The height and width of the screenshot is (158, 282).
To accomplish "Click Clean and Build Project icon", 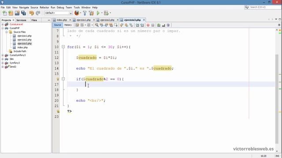I will pyautogui.click(x=91, y=13).
